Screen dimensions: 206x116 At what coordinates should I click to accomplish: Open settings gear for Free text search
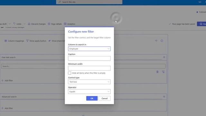coord(164,57)
